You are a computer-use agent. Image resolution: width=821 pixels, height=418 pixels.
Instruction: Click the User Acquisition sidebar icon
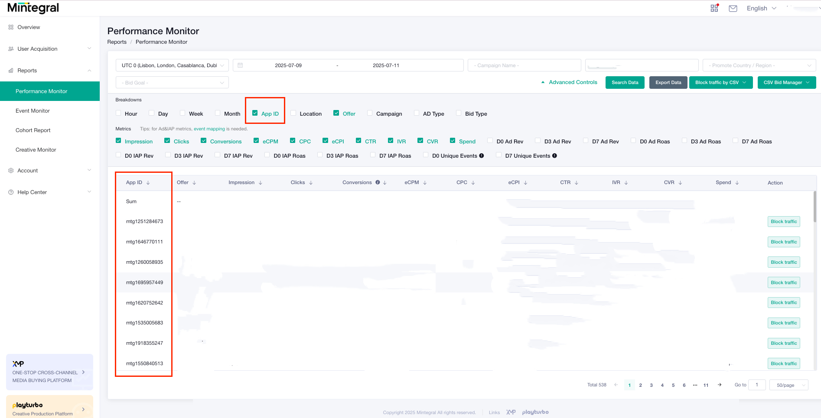[x=10, y=49]
